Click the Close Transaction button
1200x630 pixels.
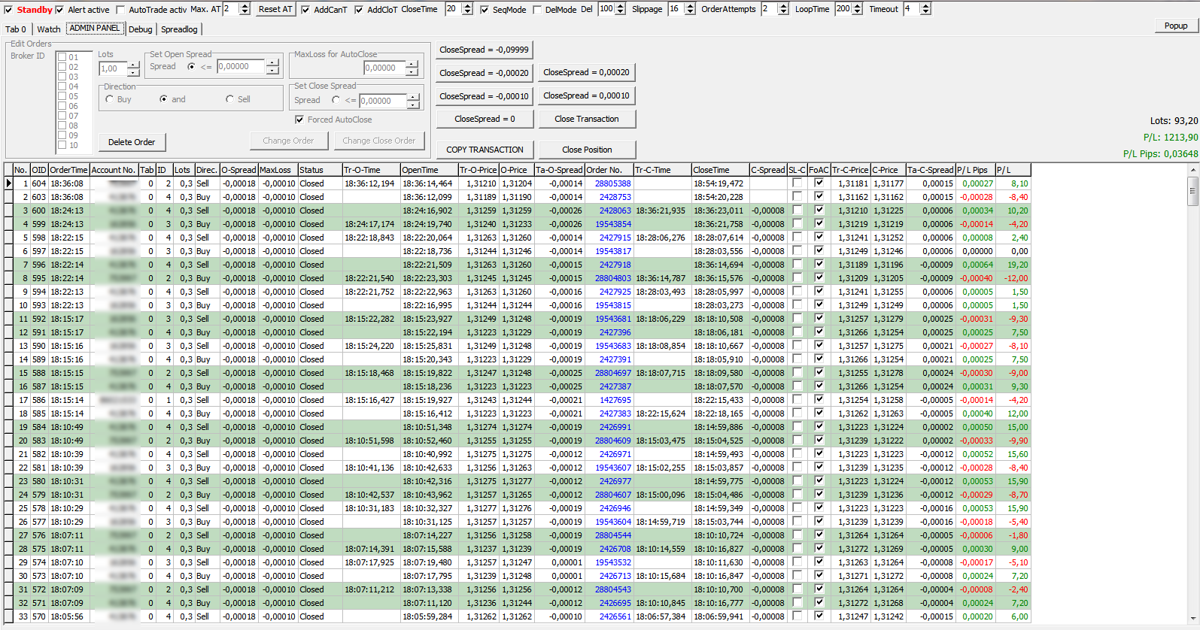pyautogui.click(x=586, y=119)
